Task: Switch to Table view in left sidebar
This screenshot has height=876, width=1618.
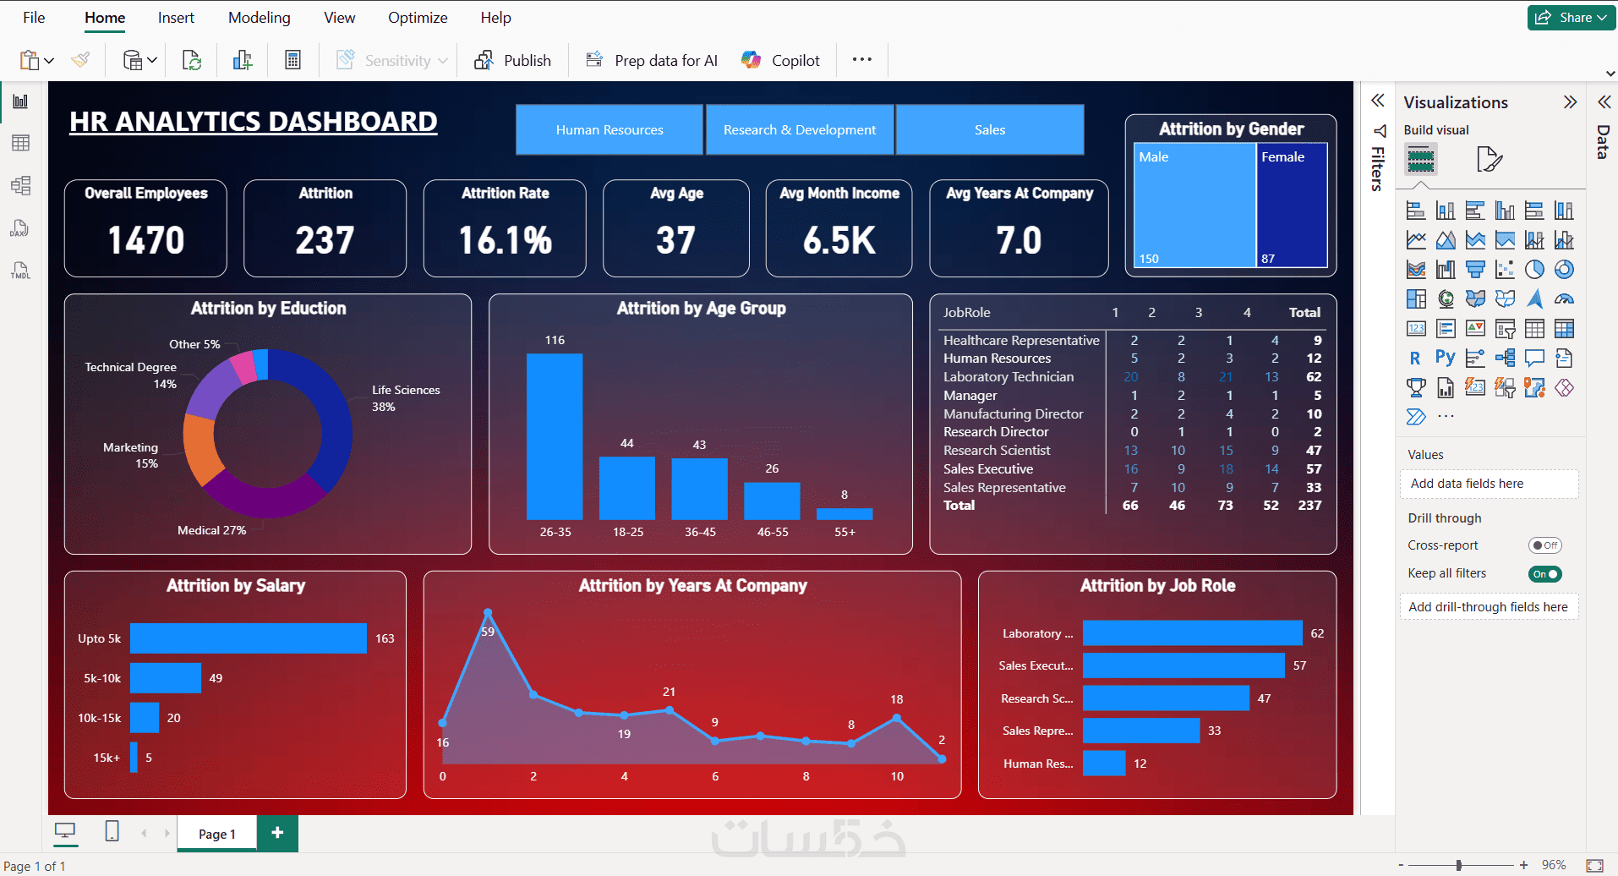Action: tap(21, 143)
